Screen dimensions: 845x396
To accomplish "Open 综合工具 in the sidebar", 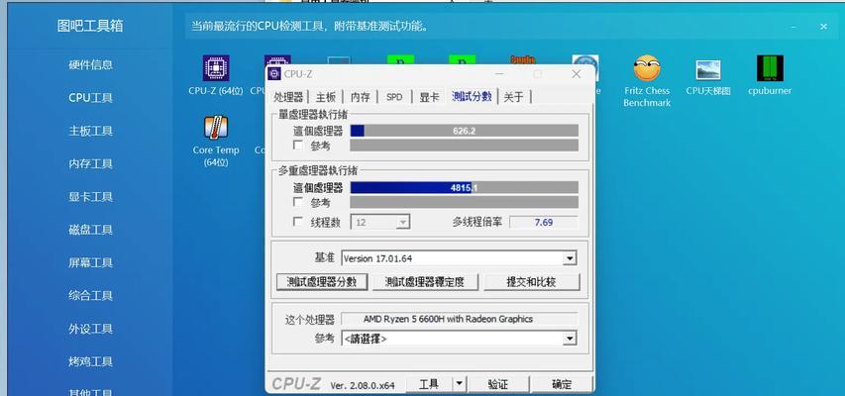I will (x=90, y=295).
